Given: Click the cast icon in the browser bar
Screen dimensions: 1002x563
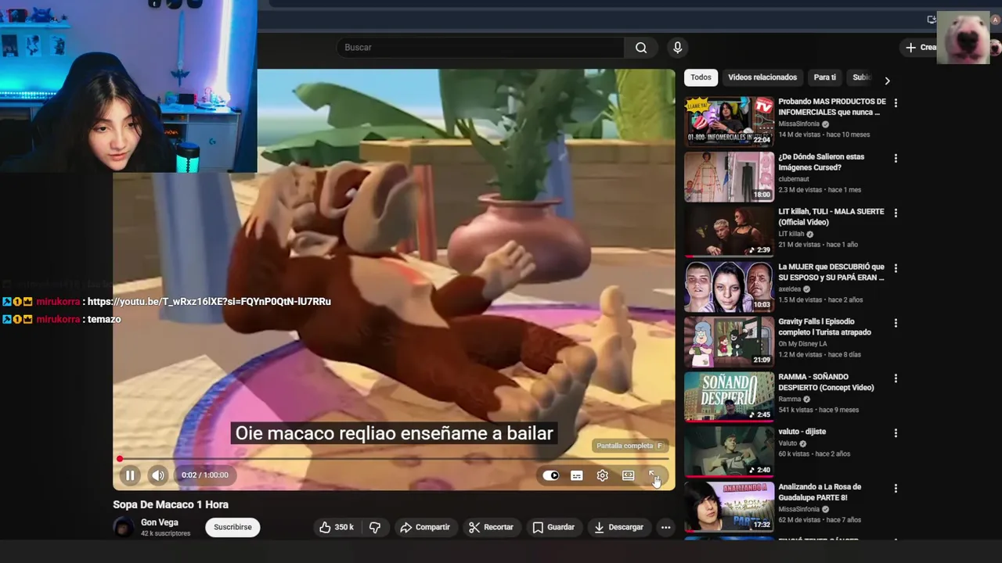Looking at the screenshot, I should [931, 20].
